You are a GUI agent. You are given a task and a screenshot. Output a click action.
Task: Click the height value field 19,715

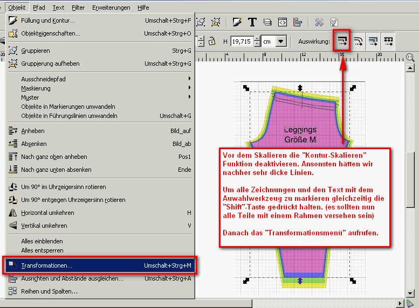pos(244,41)
